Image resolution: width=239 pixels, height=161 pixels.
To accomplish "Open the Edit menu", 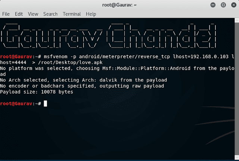I will (x=19, y=14).
